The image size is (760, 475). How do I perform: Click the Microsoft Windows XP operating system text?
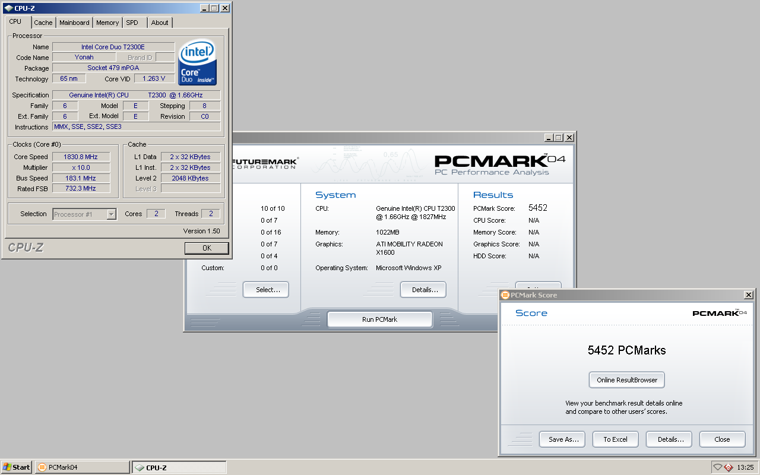click(x=408, y=268)
